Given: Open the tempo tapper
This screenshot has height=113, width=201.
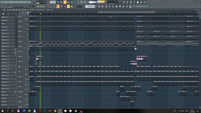Looking at the screenshot, I should [x=123, y=6].
